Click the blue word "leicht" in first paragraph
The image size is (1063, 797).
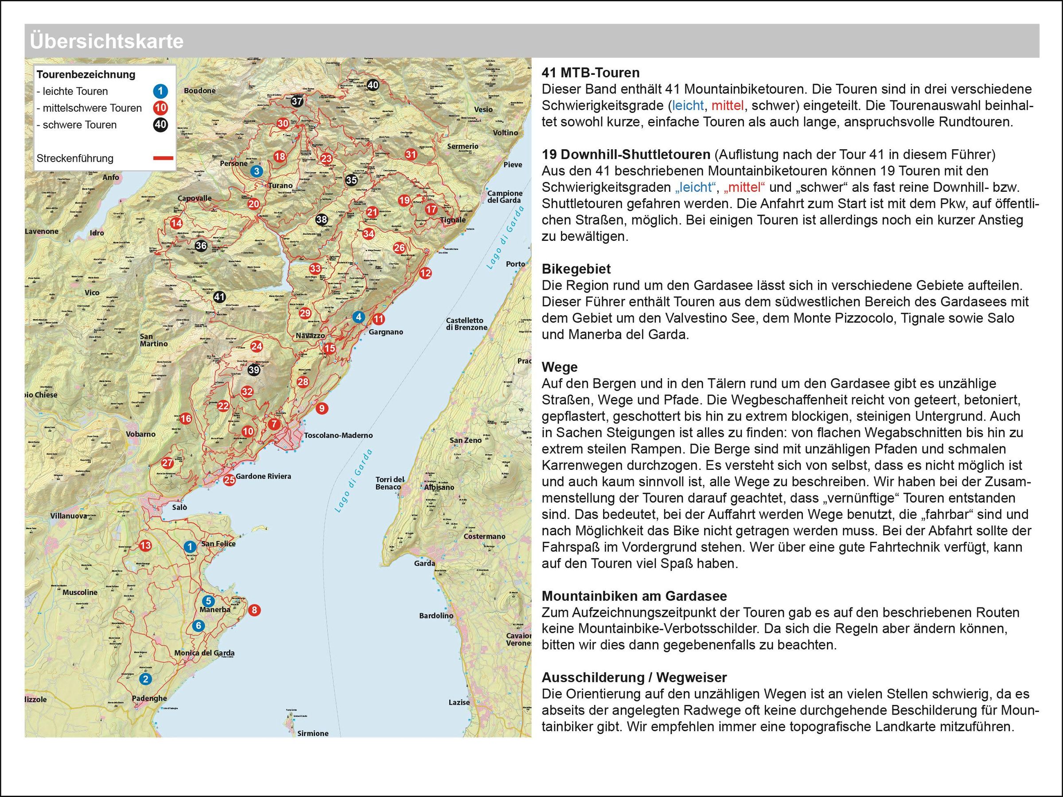(x=688, y=105)
